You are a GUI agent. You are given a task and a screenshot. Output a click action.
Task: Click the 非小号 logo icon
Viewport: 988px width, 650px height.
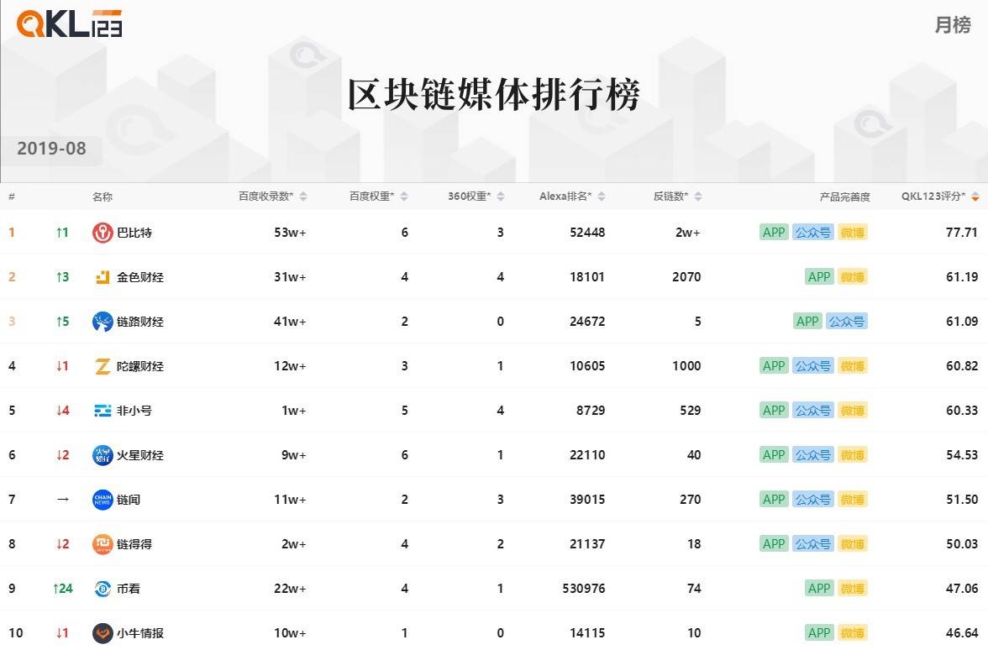[102, 411]
